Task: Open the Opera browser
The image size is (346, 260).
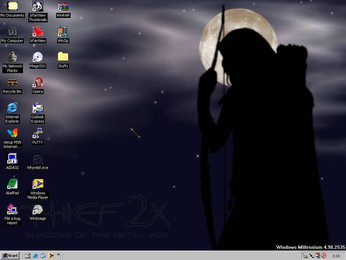Action: pos(37,83)
